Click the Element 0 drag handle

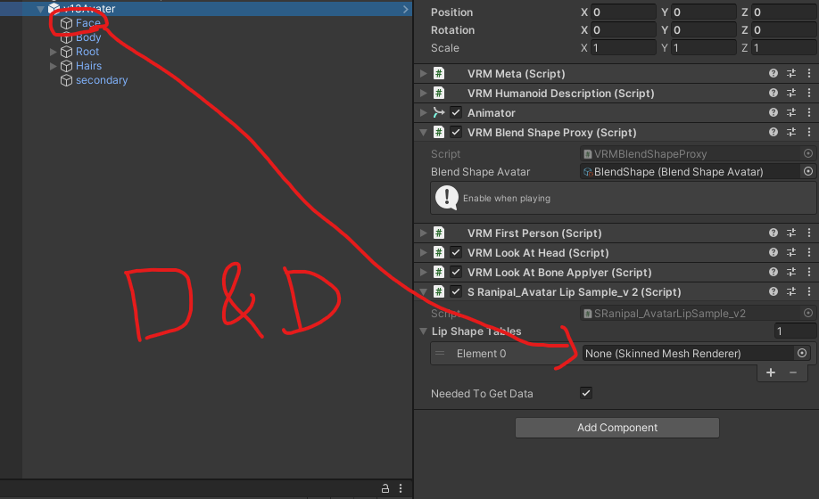click(x=440, y=353)
